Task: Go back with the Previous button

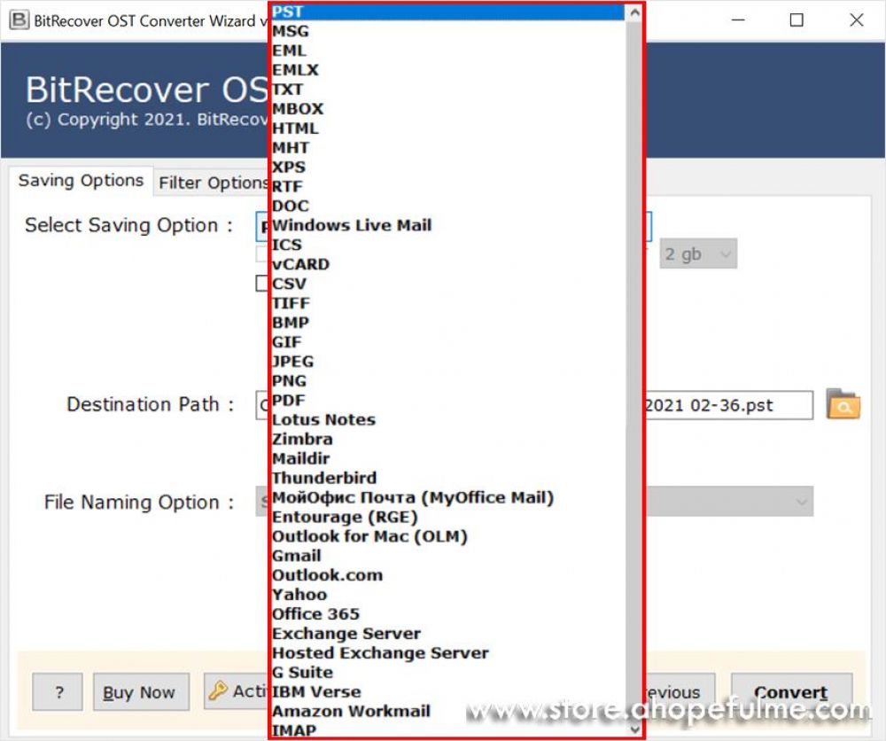Action: click(x=680, y=692)
